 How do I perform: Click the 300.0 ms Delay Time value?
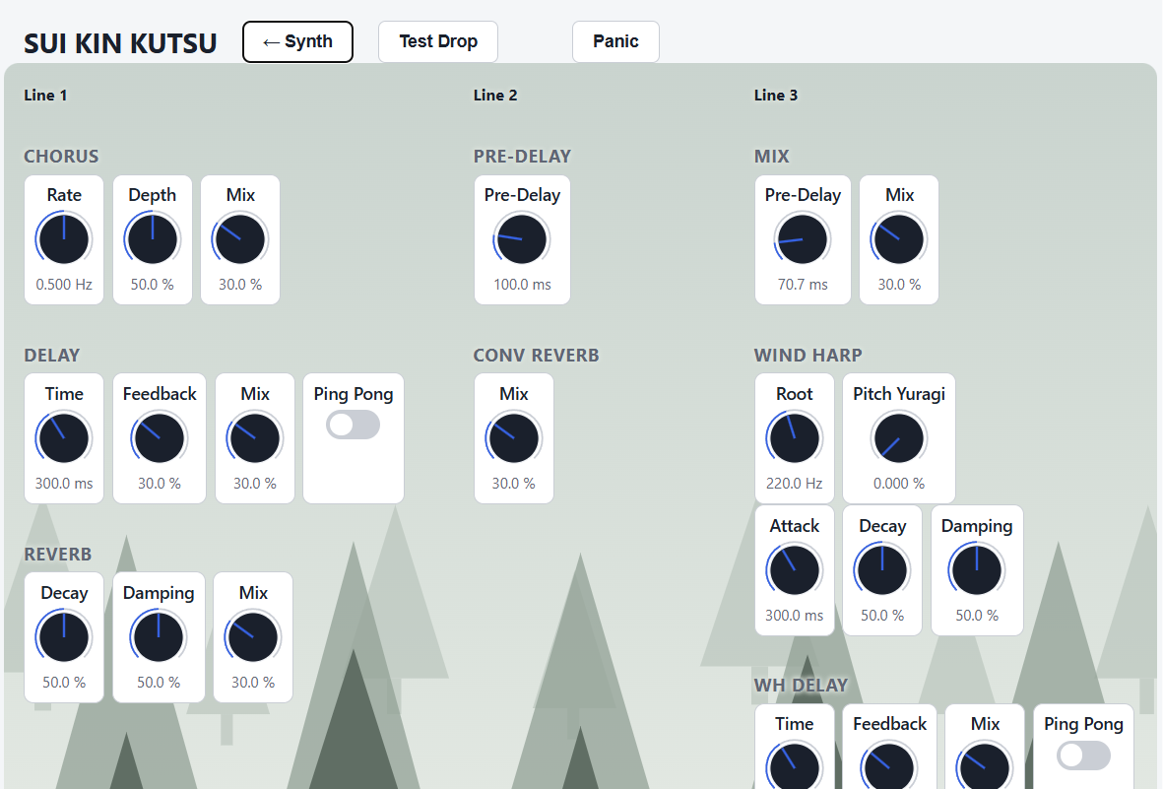click(x=64, y=484)
